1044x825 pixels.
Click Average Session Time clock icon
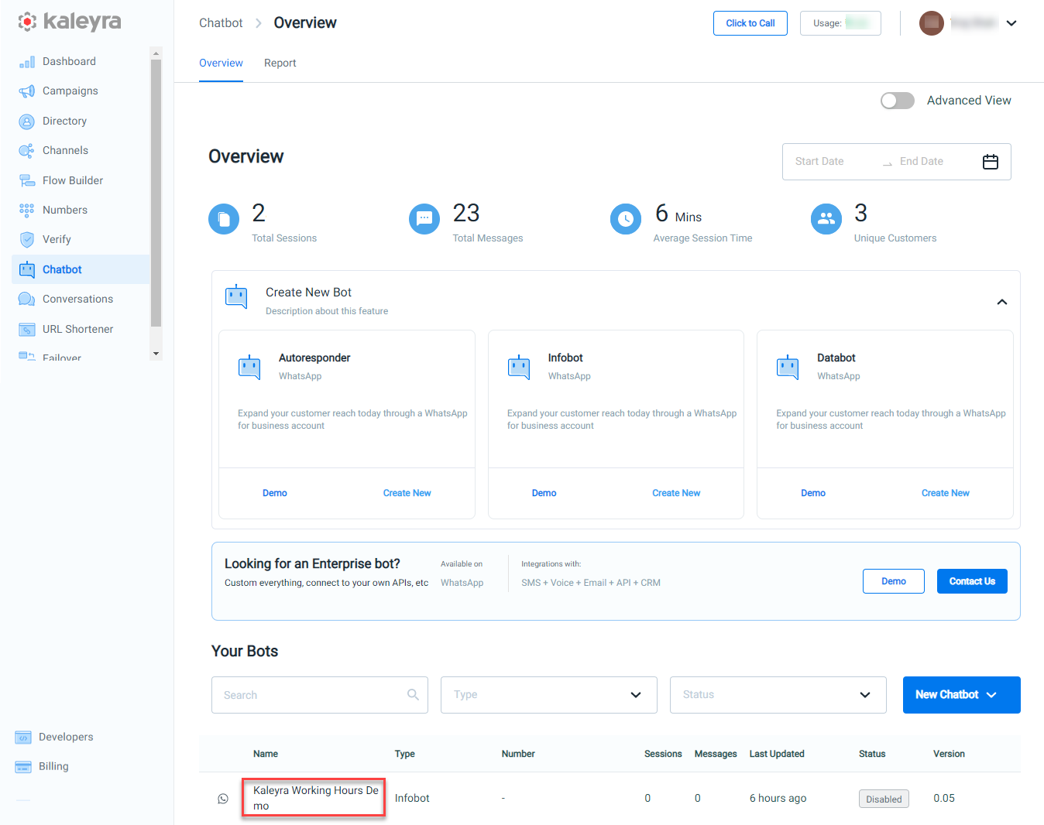tap(626, 219)
